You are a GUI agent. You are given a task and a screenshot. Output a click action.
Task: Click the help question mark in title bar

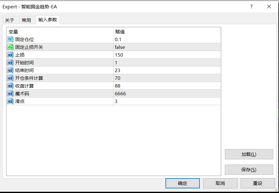point(251,6)
